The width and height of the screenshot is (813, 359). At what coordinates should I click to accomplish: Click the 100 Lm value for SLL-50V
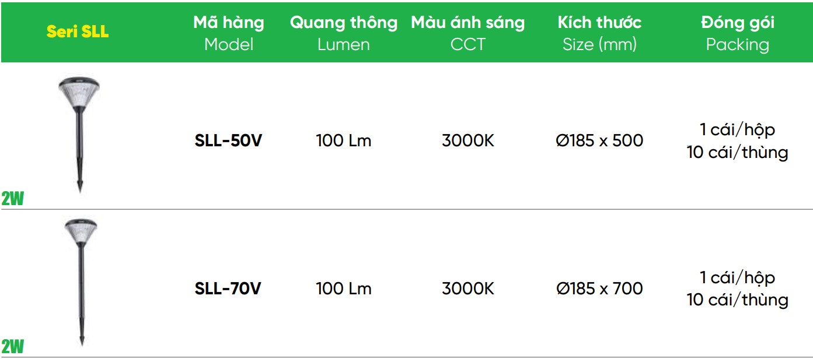coord(344,140)
